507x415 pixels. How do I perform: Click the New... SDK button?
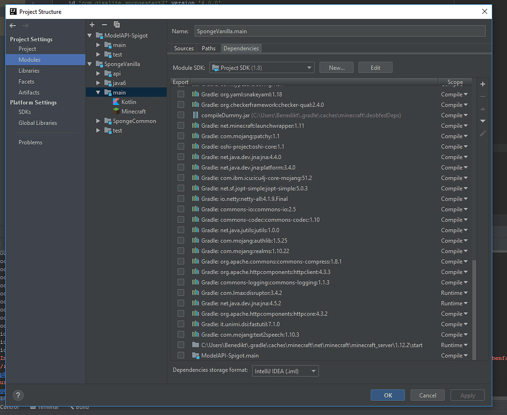point(337,68)
